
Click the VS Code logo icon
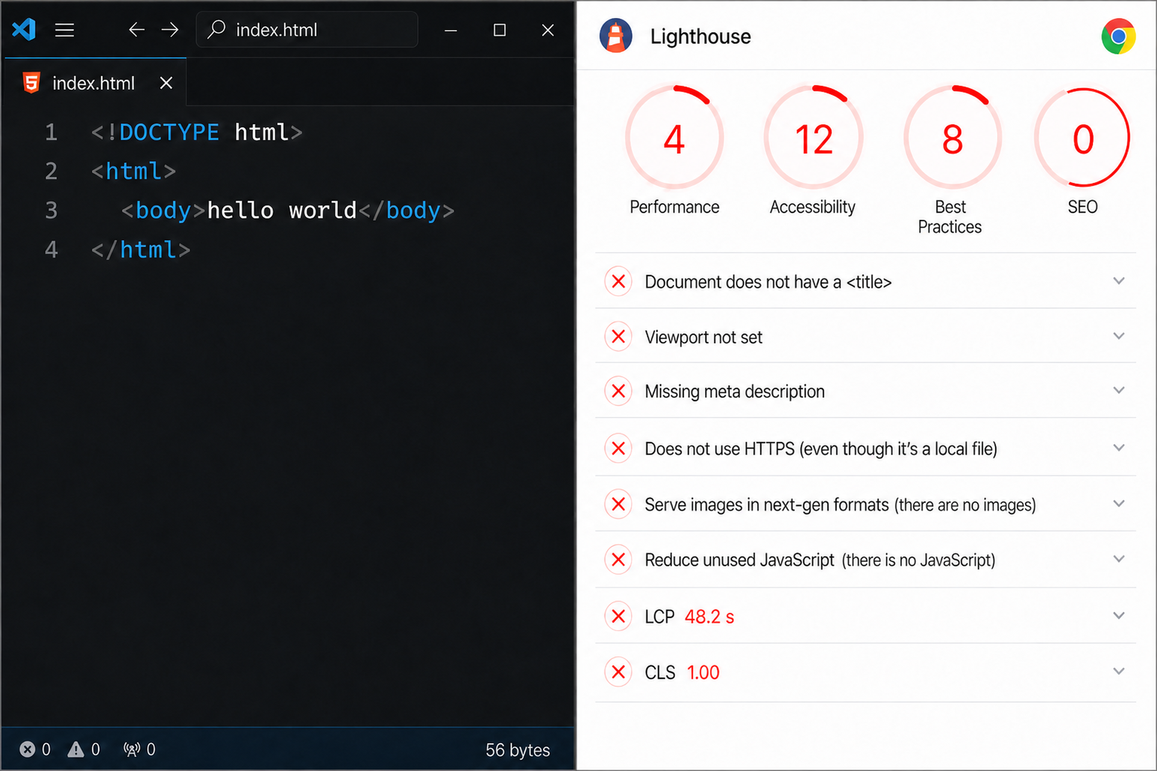(x=24, y=30)
